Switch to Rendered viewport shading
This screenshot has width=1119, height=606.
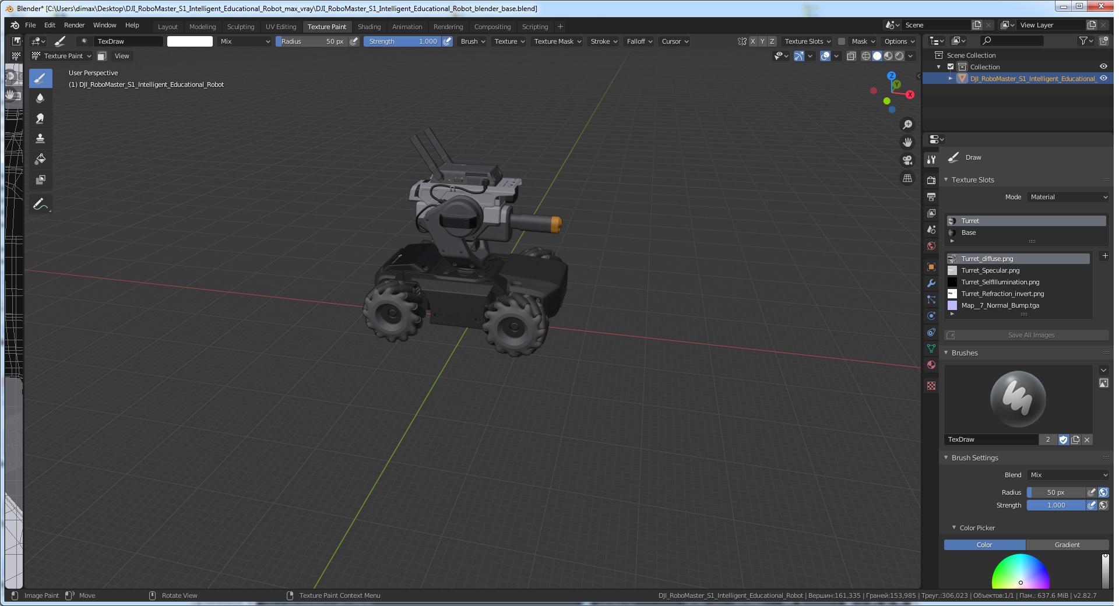coord(899,56)
